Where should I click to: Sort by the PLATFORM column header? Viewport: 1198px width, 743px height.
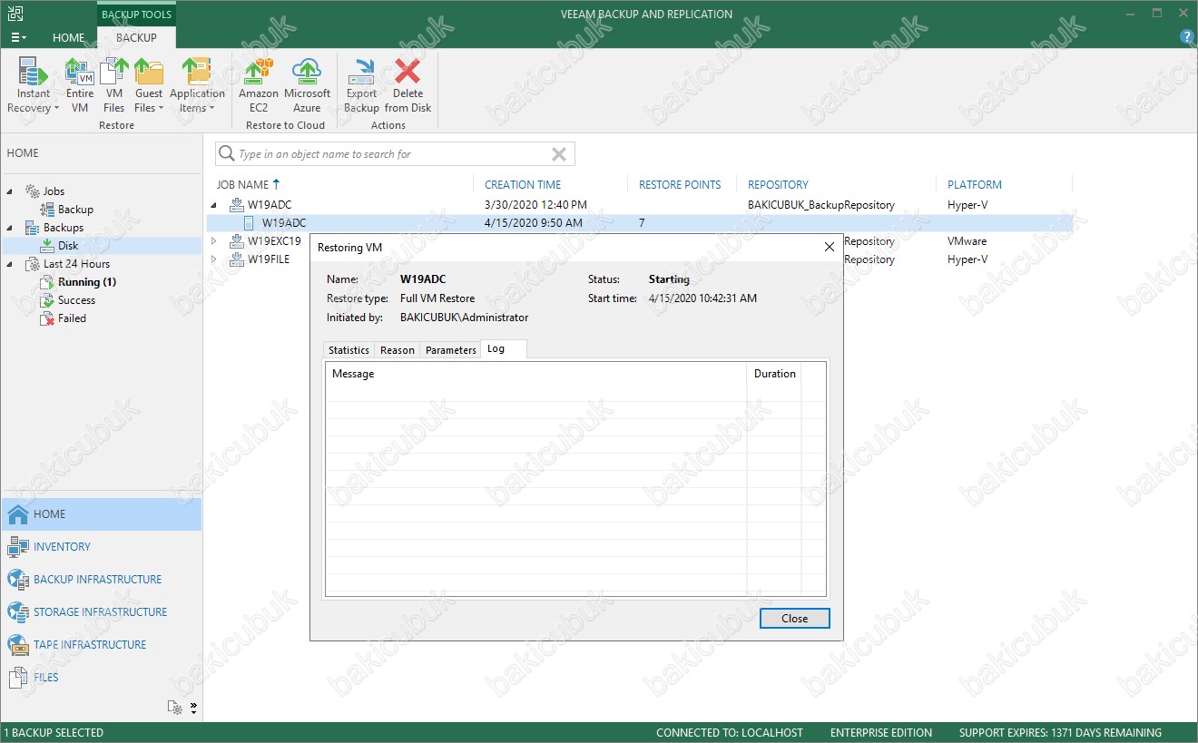coord(976,184)
